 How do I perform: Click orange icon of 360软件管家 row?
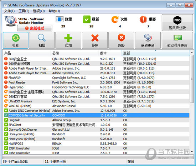6,96
